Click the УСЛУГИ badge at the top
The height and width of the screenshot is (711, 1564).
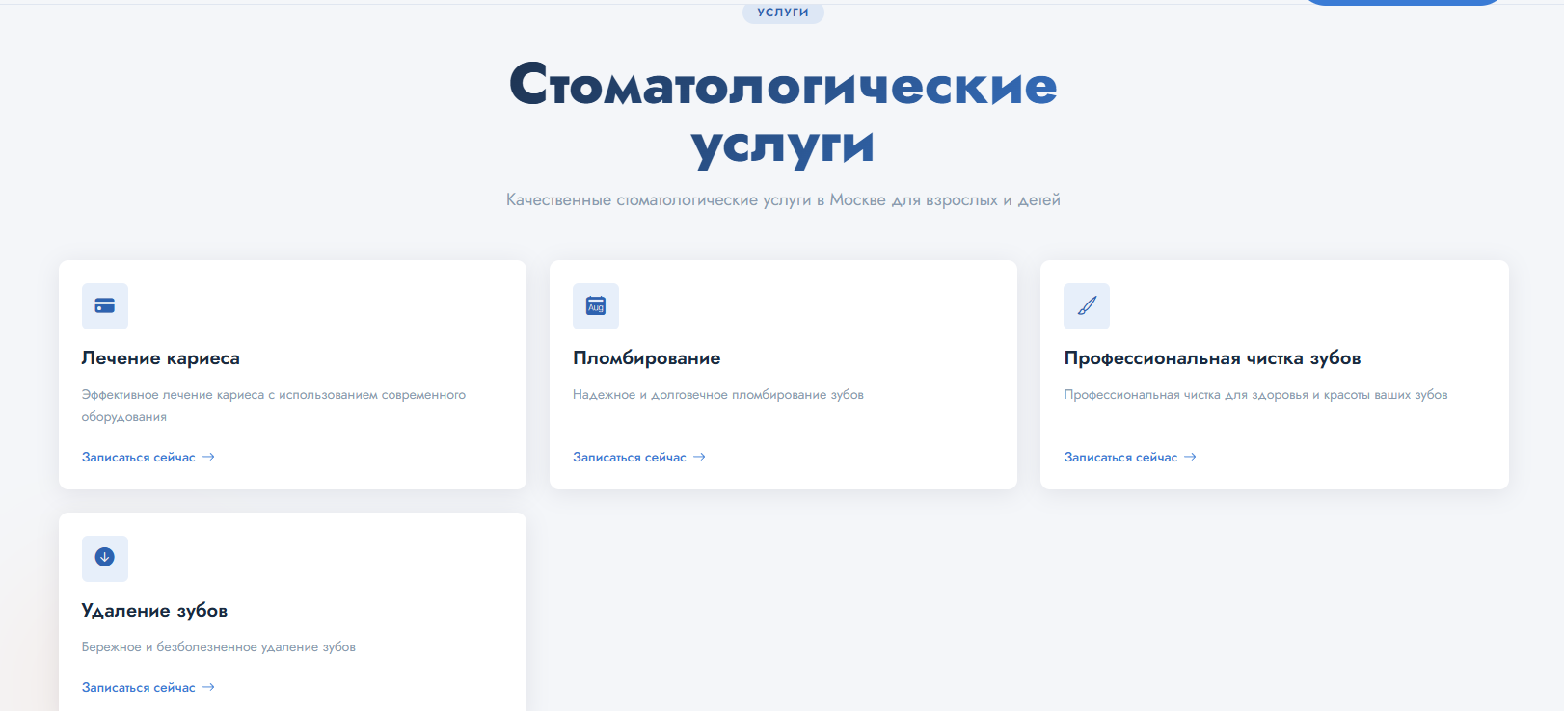[783, 13]
